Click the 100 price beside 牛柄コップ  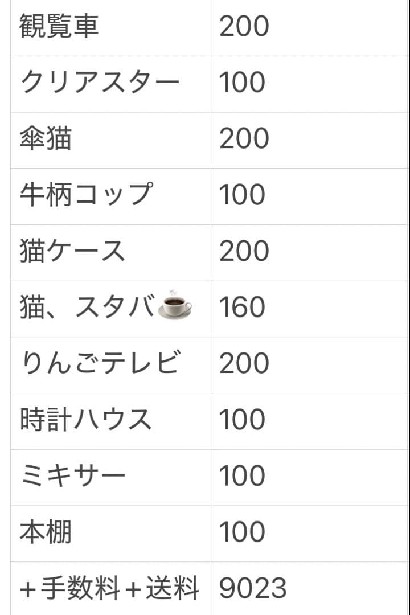[x=242, y=195]
